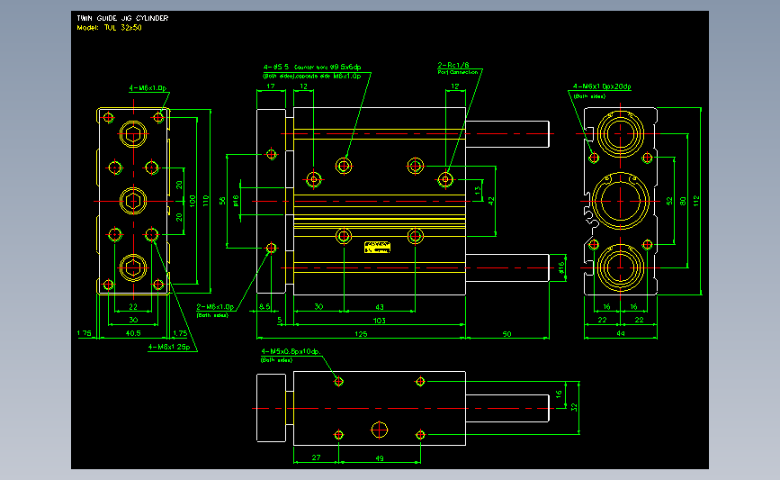The height and width of the screenshot is (480, 780).
Task: Select the '2-Rc1/8' port connection callout
Action: pos(453,65)
